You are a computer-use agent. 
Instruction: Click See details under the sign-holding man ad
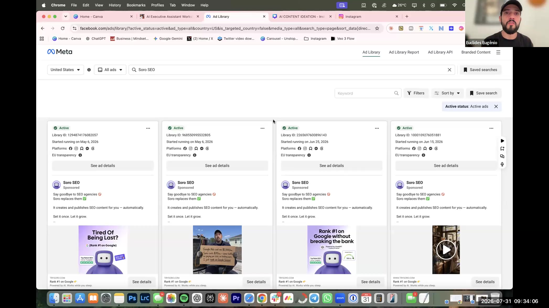[x=256, y=282]
